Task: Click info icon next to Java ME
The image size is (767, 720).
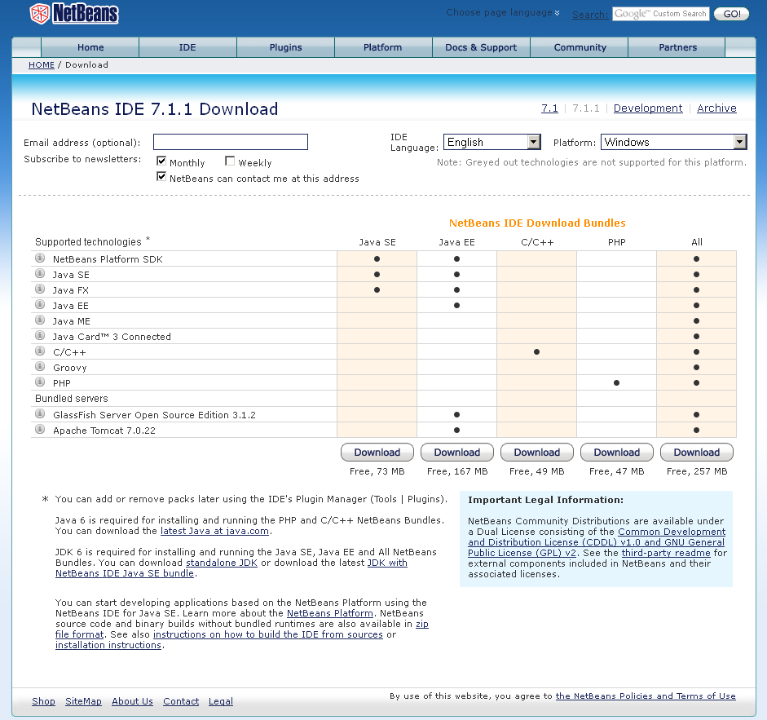Action: 40,320
